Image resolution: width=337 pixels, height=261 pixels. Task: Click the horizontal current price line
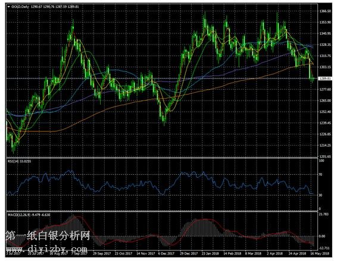(162, 78)
